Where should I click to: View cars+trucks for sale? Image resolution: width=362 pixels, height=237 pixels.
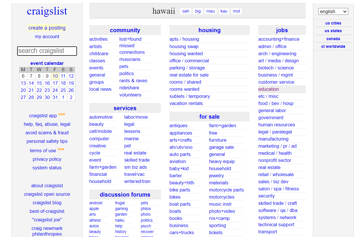[x=182, y=232]
